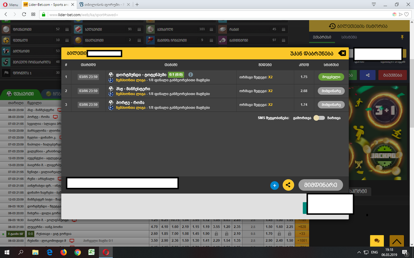Click ჩემპიონთა ლიგა link under პსჟ - მანჩესტერი

(x=131, y=94)
